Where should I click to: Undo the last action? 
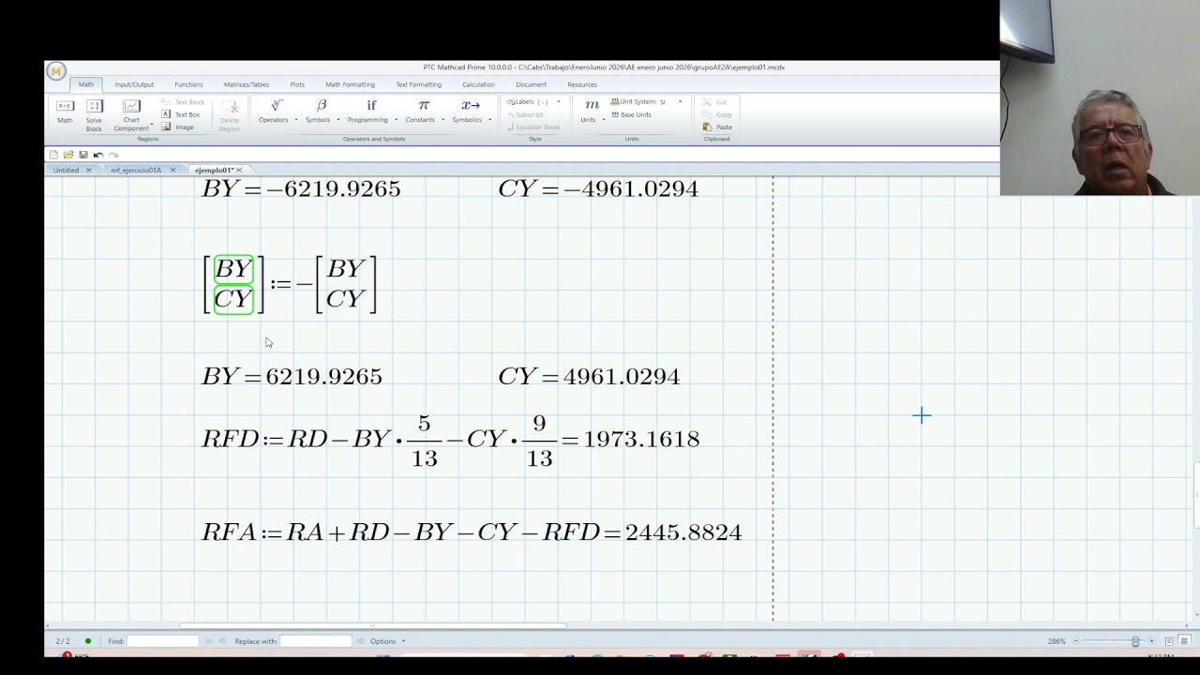(98, 155)
